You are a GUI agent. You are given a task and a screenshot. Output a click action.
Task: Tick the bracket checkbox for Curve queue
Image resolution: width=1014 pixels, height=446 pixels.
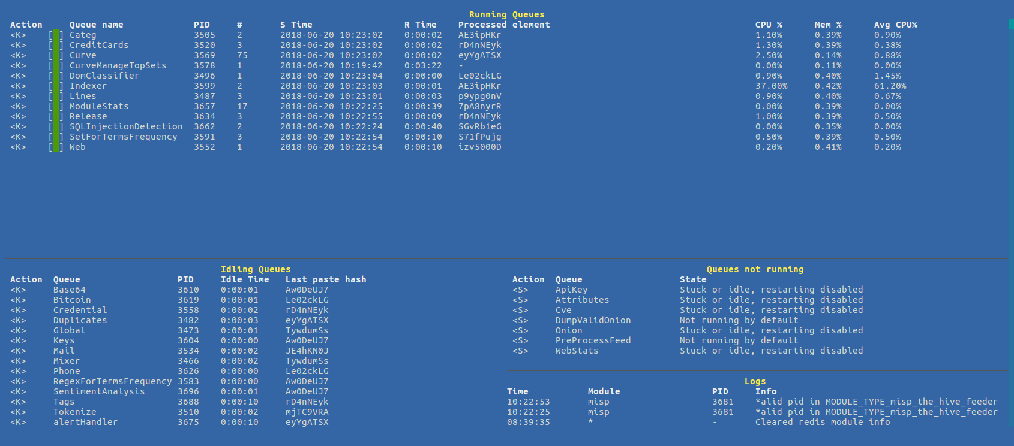56,55
